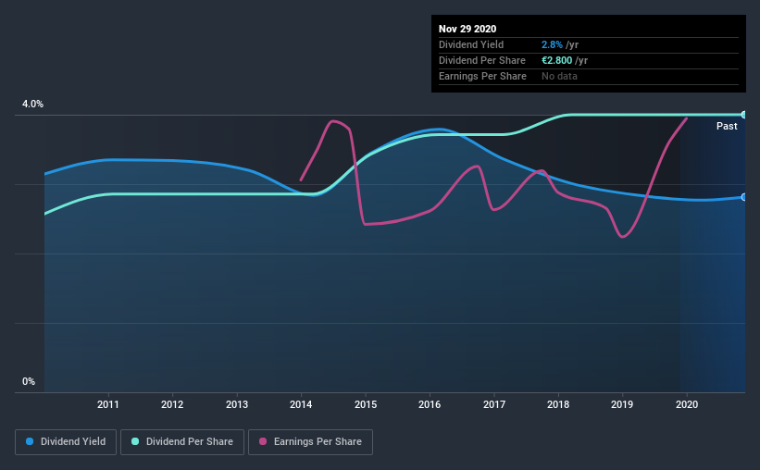This screenshot has height=470, width=760.
Task: Click the No data Earnings Per Share value
Action: 559,76
